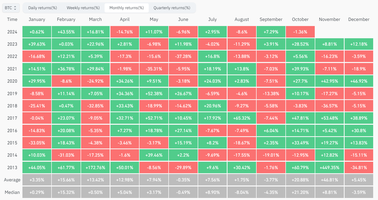Click the 2013 November +449.35% cell
378x200 pixels.
point(330,168)
